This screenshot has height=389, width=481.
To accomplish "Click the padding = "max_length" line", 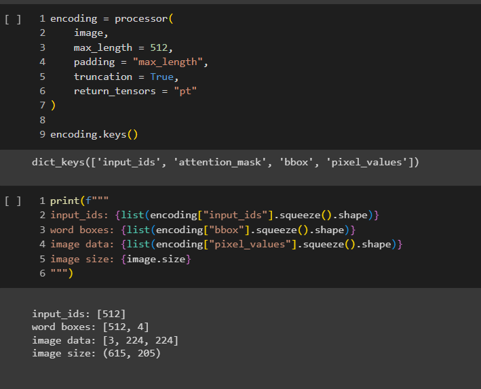I will pos(141,62).
